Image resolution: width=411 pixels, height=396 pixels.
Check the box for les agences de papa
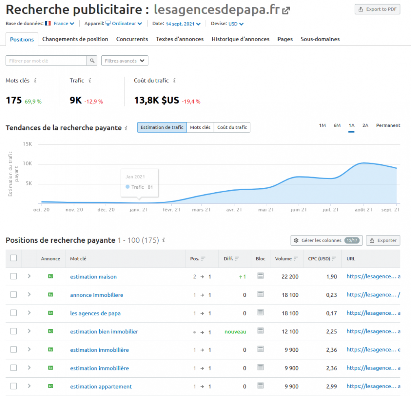click(x=13, y=313)
